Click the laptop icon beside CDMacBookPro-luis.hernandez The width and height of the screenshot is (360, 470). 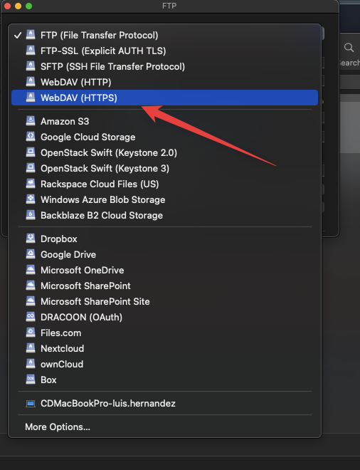[31, 404]
